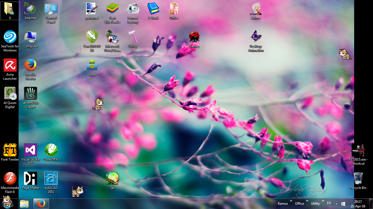Click the EN language indicator

pos(329,203)
